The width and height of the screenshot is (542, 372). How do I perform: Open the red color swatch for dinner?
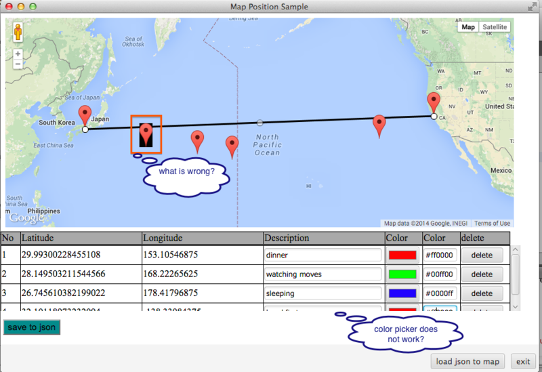click(x=402, y=255)
